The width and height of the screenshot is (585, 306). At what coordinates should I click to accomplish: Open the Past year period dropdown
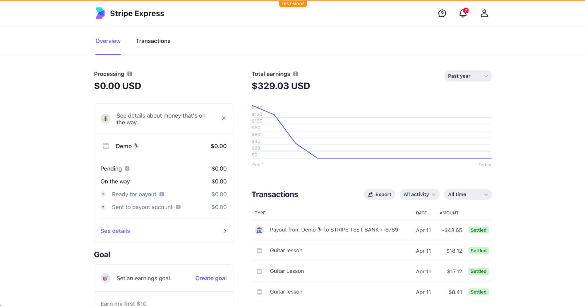(468, 76)
